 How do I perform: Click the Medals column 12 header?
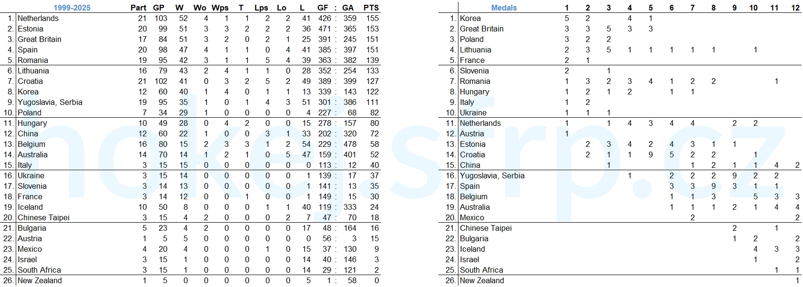pos(795,8)
